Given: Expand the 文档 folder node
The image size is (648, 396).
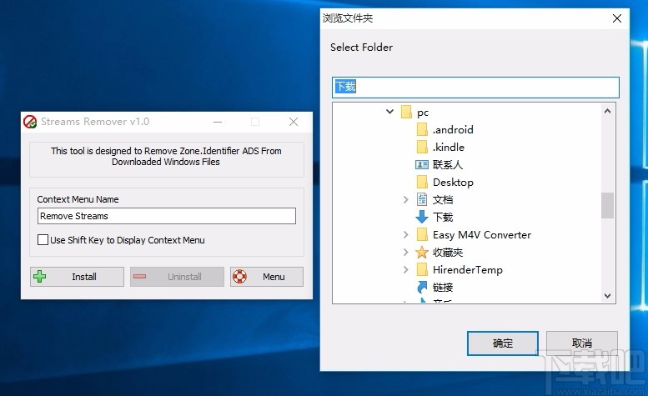Looking at the screenshot, I should [405, 200].
